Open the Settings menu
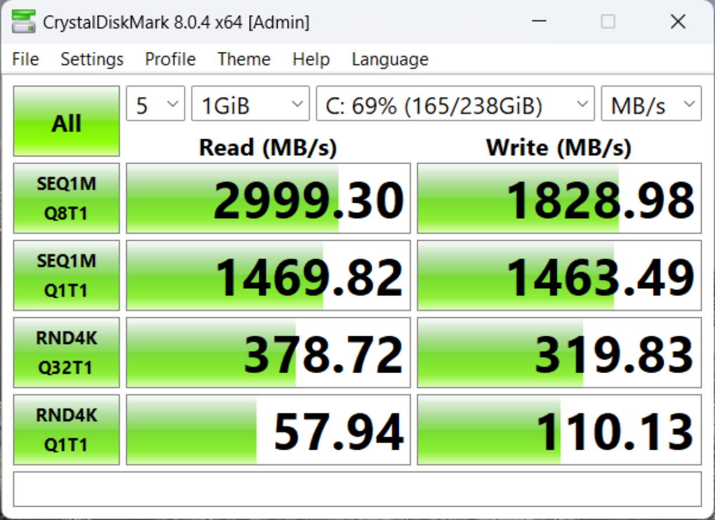The image size is (715, 520). (x=92, y=59)
